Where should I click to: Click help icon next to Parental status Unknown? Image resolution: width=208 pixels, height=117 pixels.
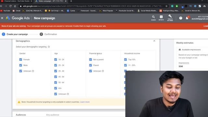pos(103,71)
